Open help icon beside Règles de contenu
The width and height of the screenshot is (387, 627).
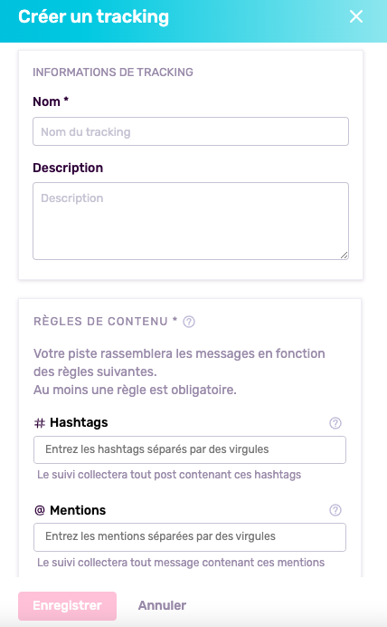coord(189,322)
